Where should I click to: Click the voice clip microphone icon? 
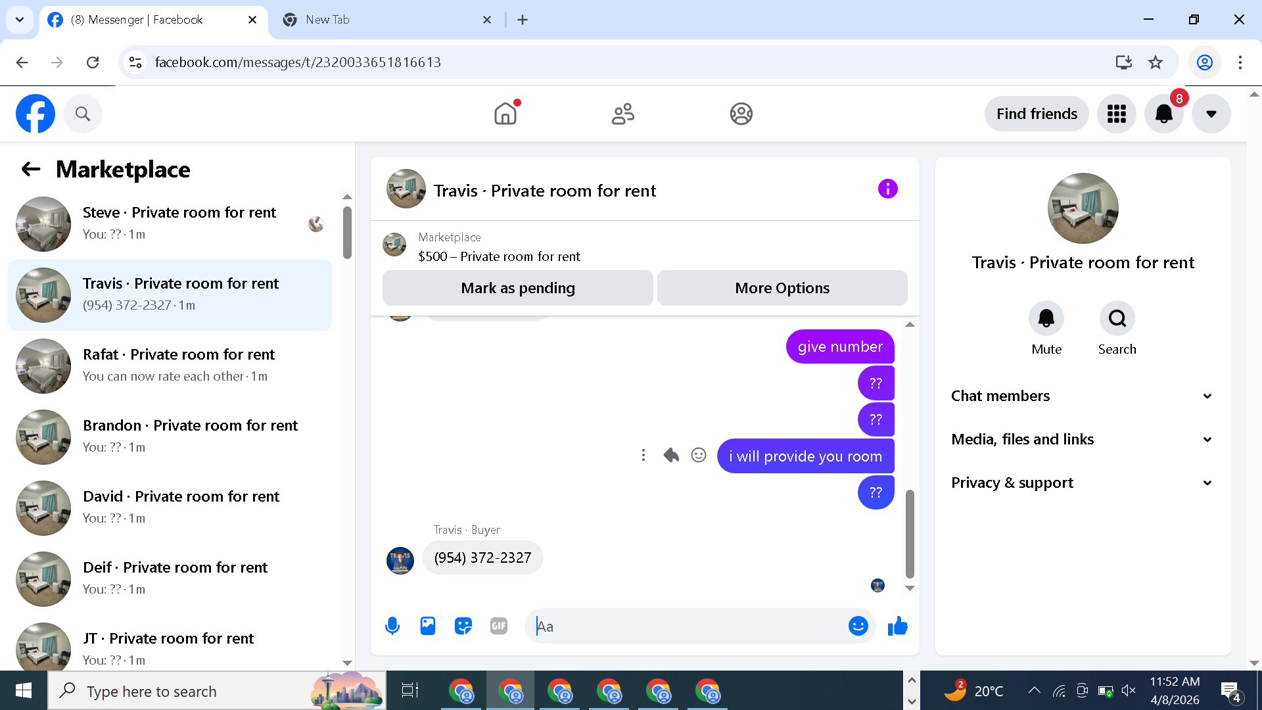click(x=392, y=626)
